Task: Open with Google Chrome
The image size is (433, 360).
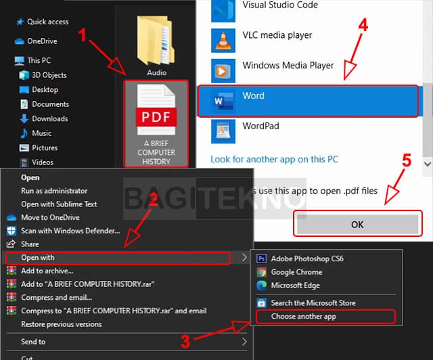Action: click(x=296, y=272)
